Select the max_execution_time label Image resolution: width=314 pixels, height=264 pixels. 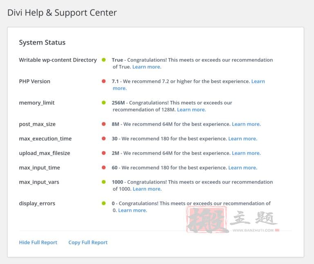45,139
